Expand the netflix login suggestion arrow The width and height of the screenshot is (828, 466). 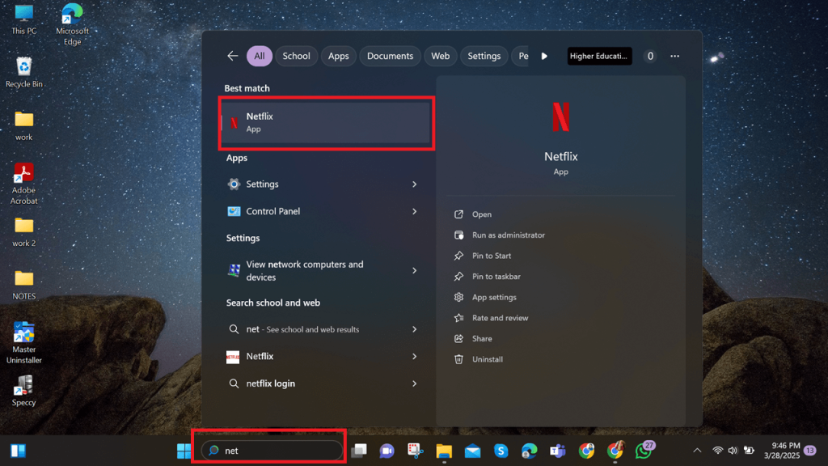tap(414, 383)
